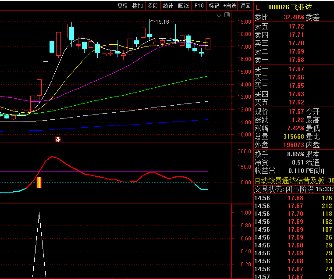Viewport: 334px width, 279px height.
Task: Open the 复权 adjustment menu
Action: tap(122, 6)
